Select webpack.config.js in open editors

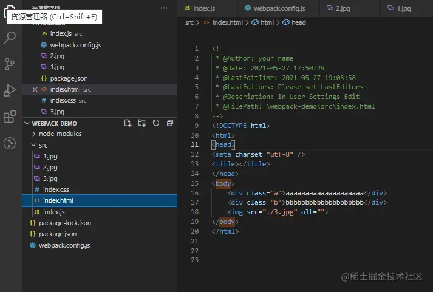pos(100,45)
